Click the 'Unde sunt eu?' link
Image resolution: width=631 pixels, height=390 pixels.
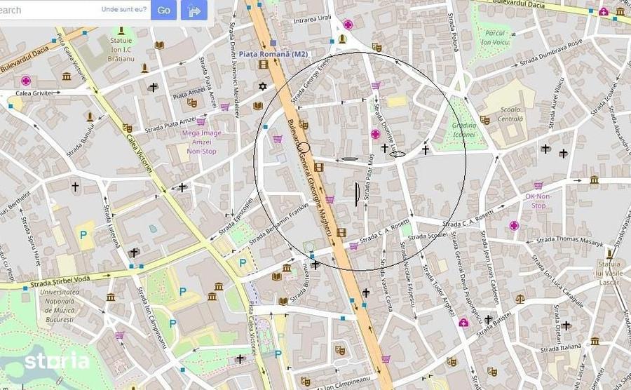tap(124, 9)
